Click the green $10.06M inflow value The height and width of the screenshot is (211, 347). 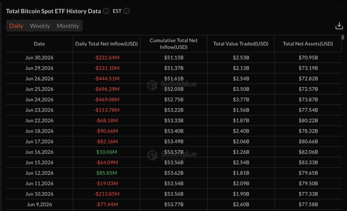[x=107, y=152]
